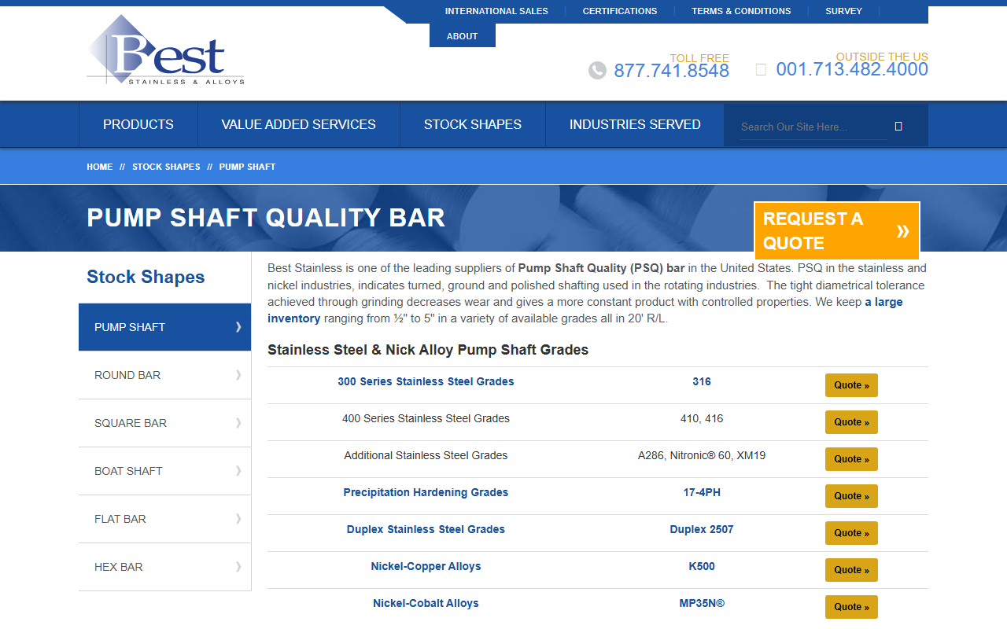Open 300 Series Stainless Steel Grades link

click(426, 381)
